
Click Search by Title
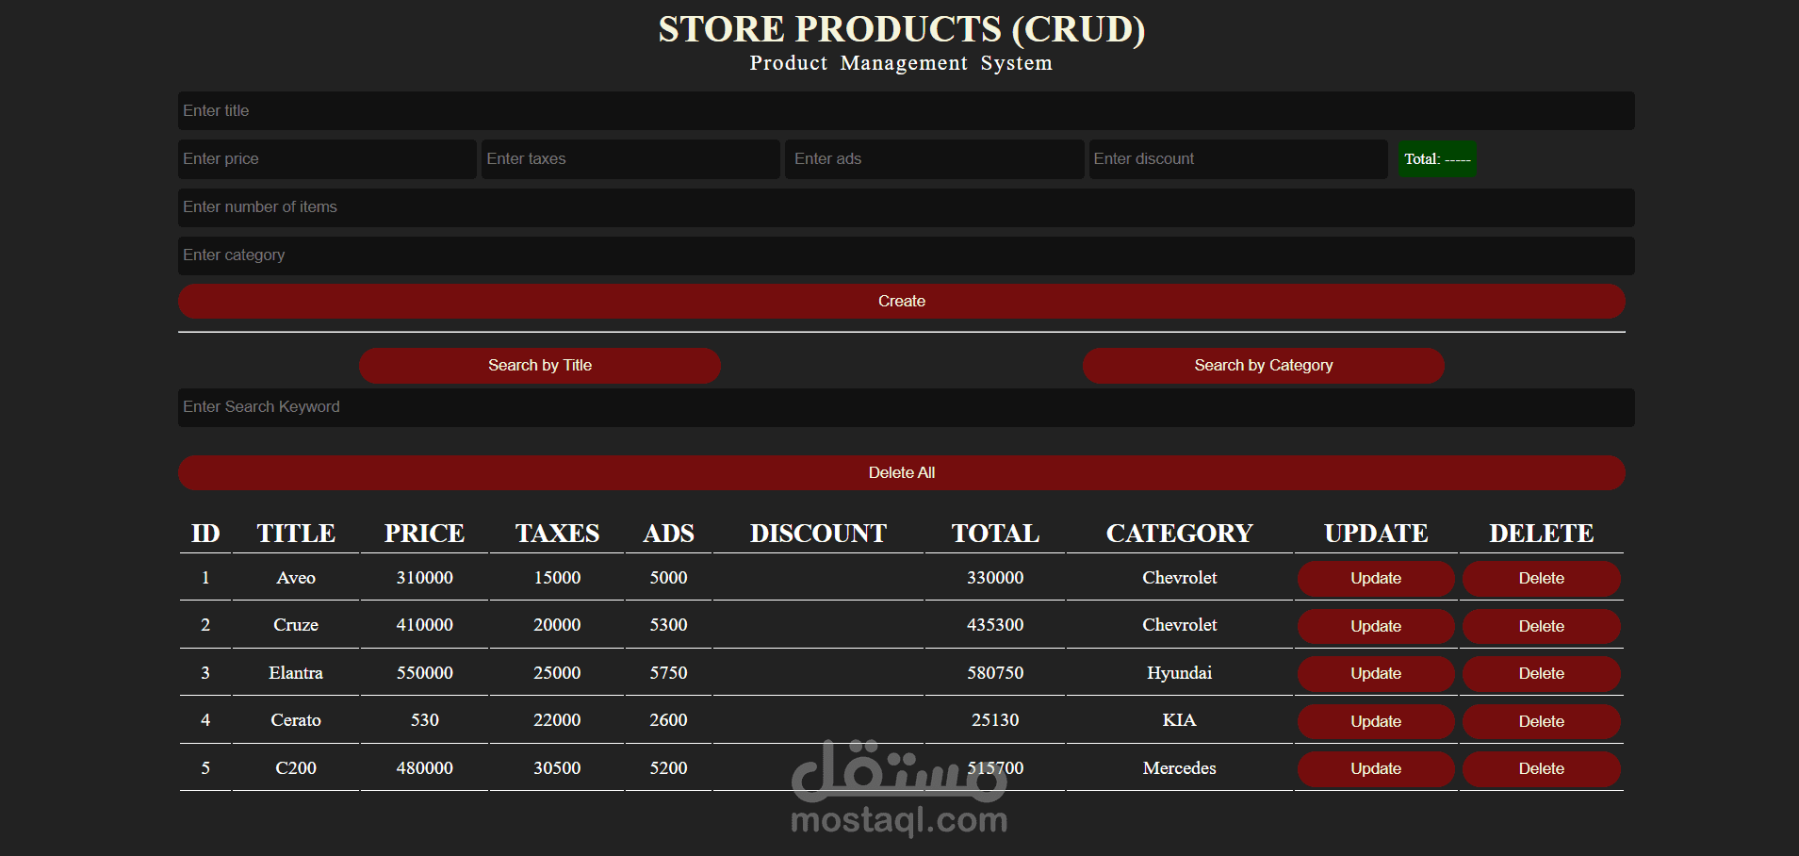click(539, 365)
